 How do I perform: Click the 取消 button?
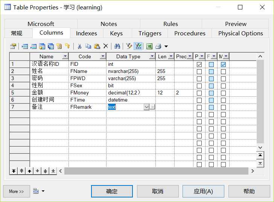158,191
